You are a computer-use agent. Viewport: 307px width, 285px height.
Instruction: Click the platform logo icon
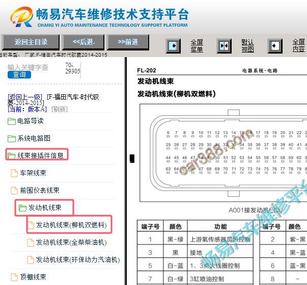[22, 17]
